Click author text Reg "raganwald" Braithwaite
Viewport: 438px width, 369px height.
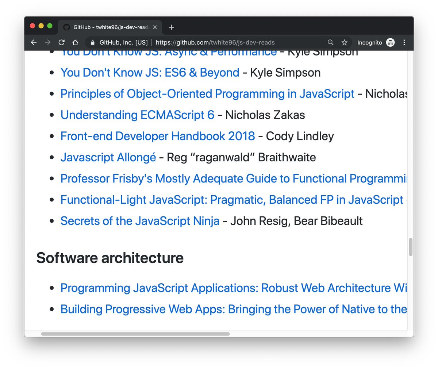click(241, 157)
